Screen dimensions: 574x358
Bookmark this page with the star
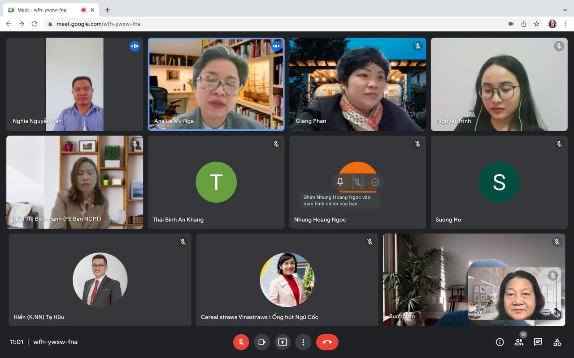tap(536, 24)
